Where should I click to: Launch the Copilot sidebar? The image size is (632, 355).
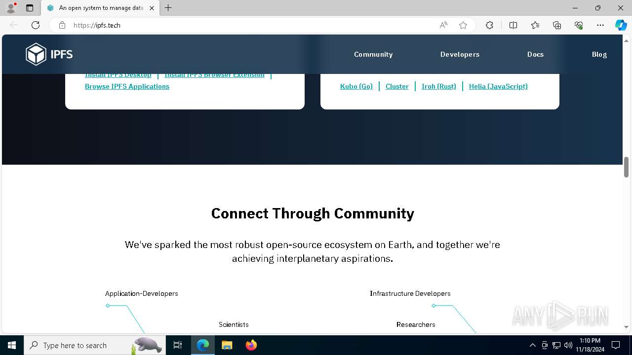[x=621, y=25]
